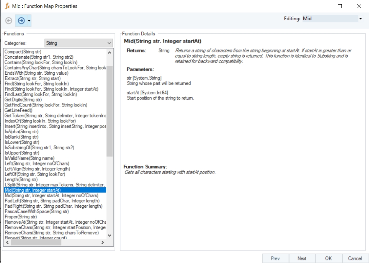Select Compact(String str) in function list
This screenshot has width=369, height=263.
(23, 52)
